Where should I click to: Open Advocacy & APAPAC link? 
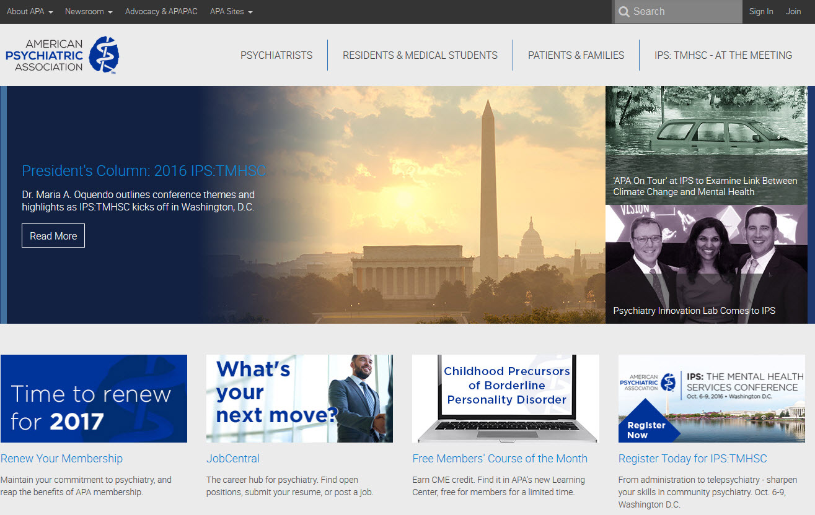[x=161, y=12]
